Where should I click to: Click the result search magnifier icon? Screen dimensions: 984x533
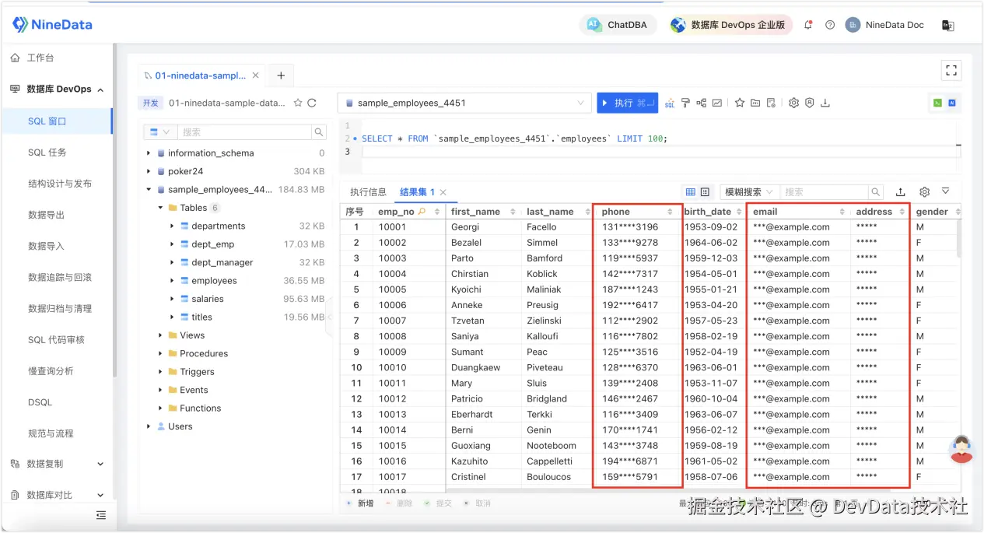point(876,191)
